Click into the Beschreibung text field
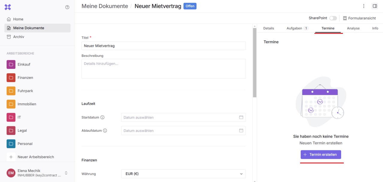The height and width of the screenshot is (182, 383). [x=163, y=69]
